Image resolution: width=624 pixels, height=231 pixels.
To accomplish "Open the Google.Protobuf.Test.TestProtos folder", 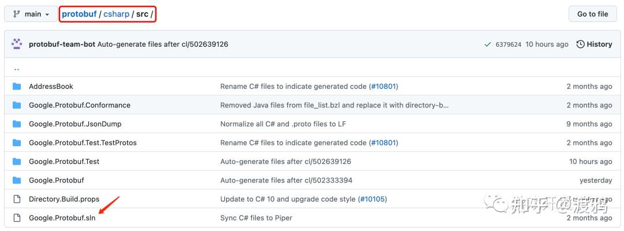I will pos(83,143).
